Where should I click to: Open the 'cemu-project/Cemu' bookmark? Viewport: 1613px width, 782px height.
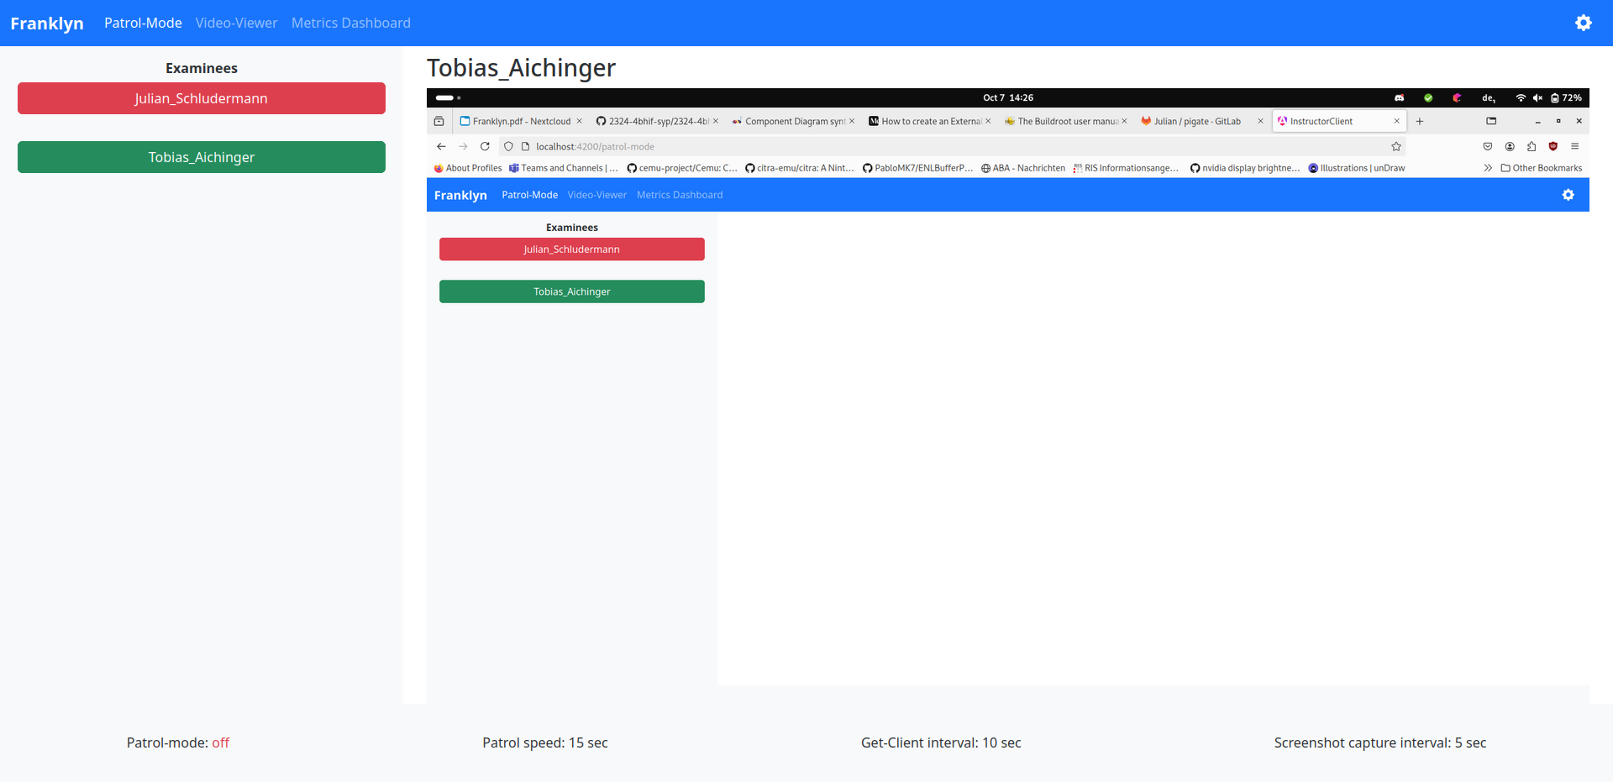pyautogui.click(x=682, y=168)
